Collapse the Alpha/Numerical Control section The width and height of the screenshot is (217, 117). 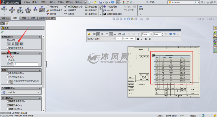40,53
